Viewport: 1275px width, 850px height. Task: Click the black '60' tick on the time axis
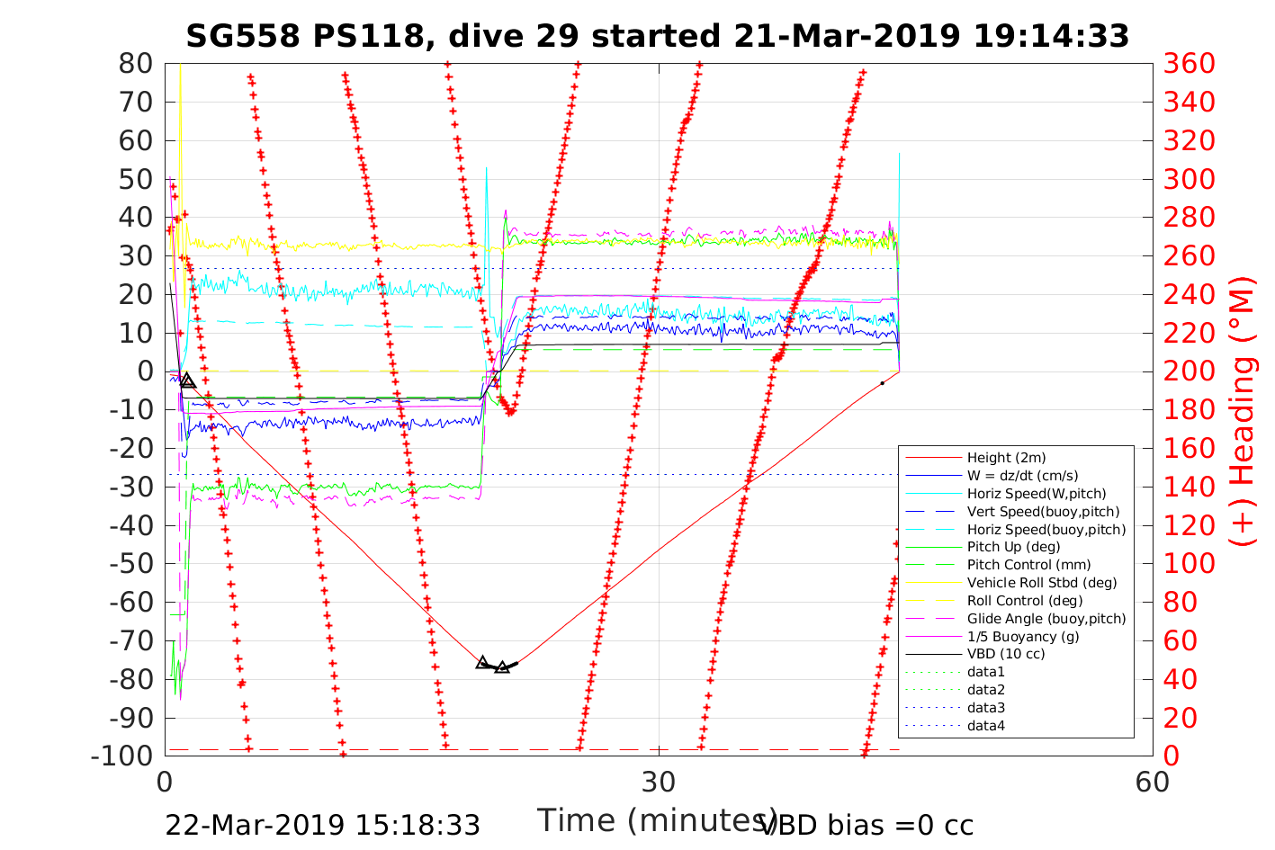[1153, 782]
